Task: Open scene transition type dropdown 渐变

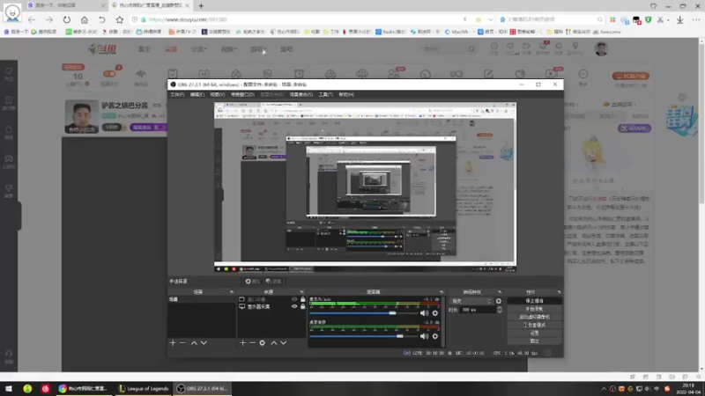Action: point(471,301)
